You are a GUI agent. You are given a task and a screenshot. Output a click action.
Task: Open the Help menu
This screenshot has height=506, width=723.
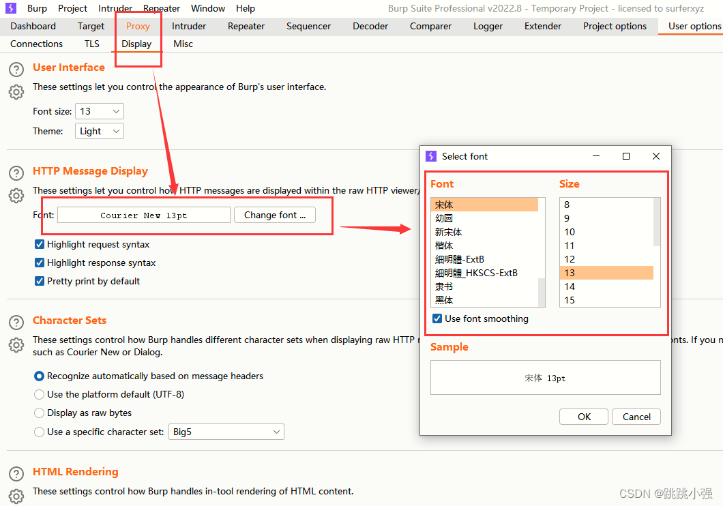(246, 8)
